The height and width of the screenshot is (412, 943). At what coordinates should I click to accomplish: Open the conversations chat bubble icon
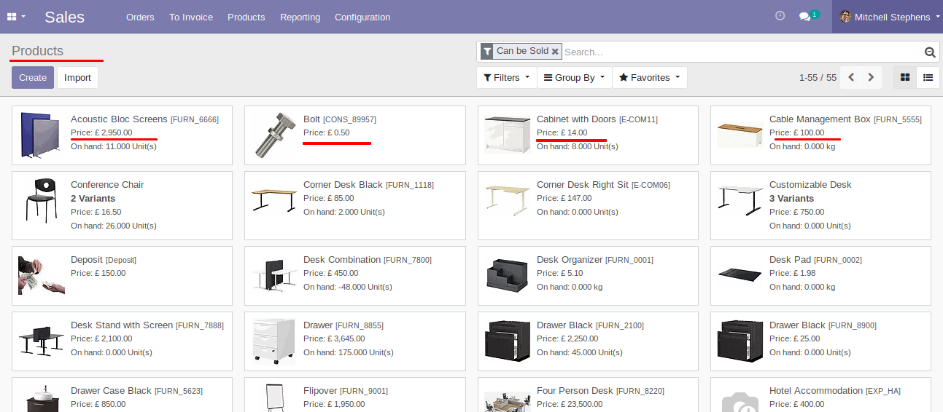click(x=805, y=17)
